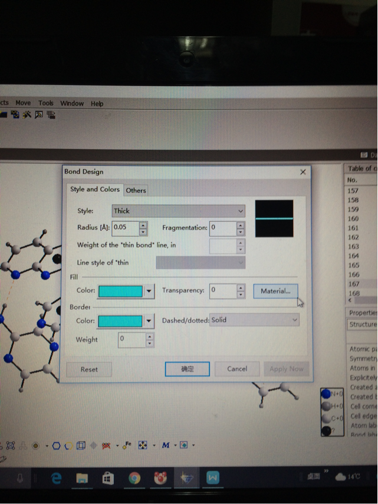This screenshot has height=504, width=378.
Task: Open the Help menu
Action: 97,103
